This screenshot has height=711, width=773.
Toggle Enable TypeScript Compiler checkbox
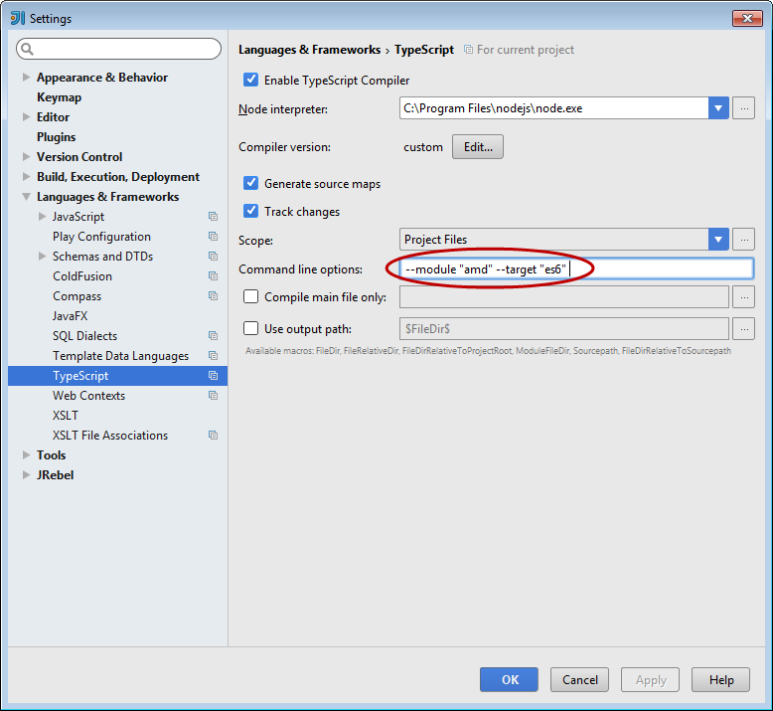tap(251, 80)
